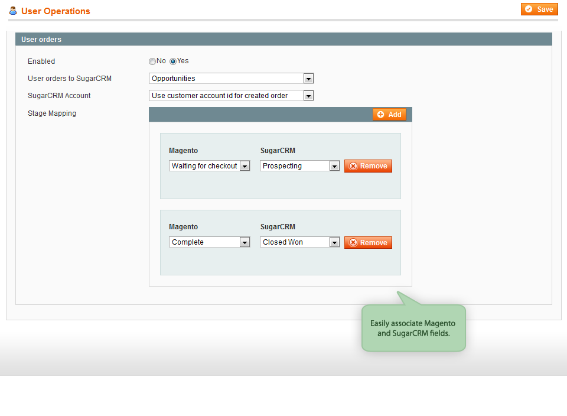
Task: Click the SugarCRM Account label
Action: [59, 96]
